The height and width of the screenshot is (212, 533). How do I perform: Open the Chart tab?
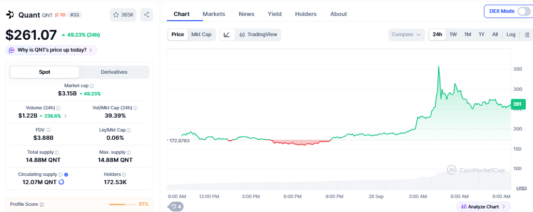[181, 14]
